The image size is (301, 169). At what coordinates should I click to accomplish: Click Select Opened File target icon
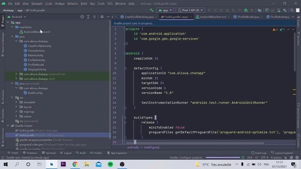(x=82, y=17)
